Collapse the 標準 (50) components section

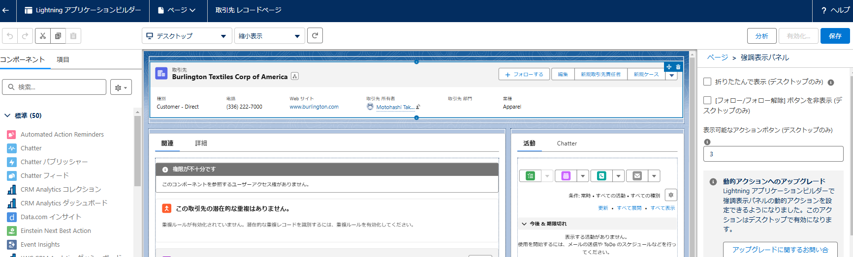click(x=7, y=115)
